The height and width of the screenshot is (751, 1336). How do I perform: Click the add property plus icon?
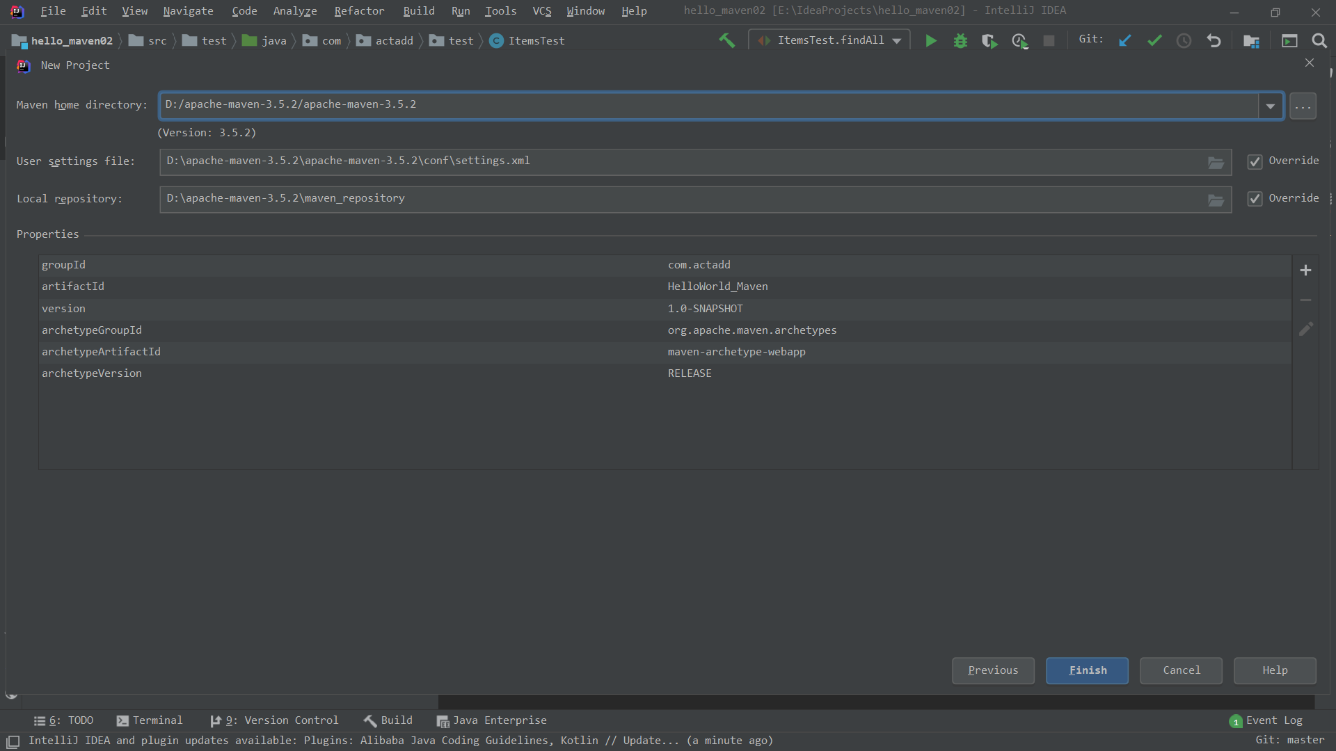[x=1305, y=270]
